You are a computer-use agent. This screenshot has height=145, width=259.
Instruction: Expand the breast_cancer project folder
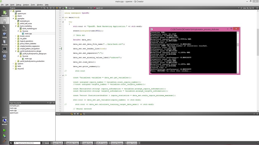pos(16,36)
